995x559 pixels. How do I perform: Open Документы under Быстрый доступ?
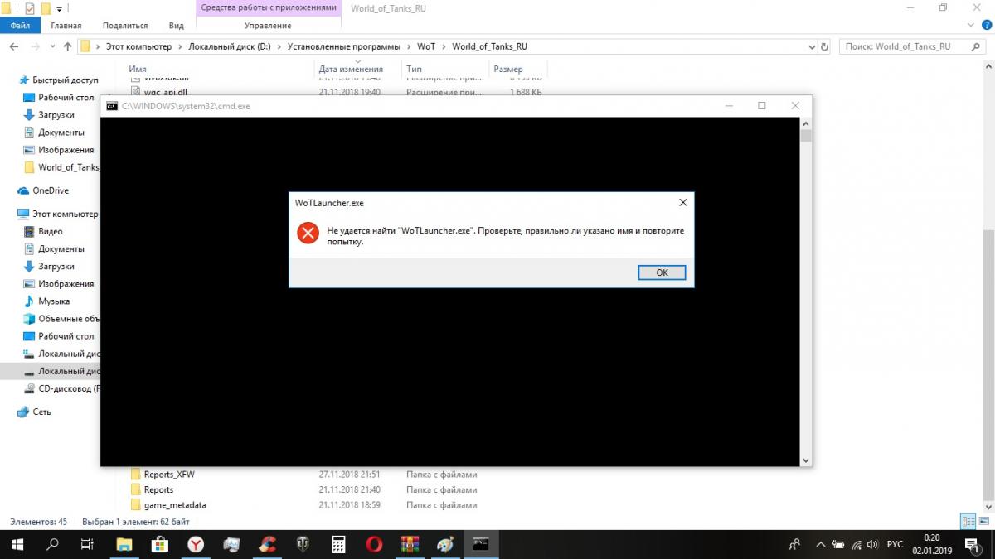click(61, 133)
